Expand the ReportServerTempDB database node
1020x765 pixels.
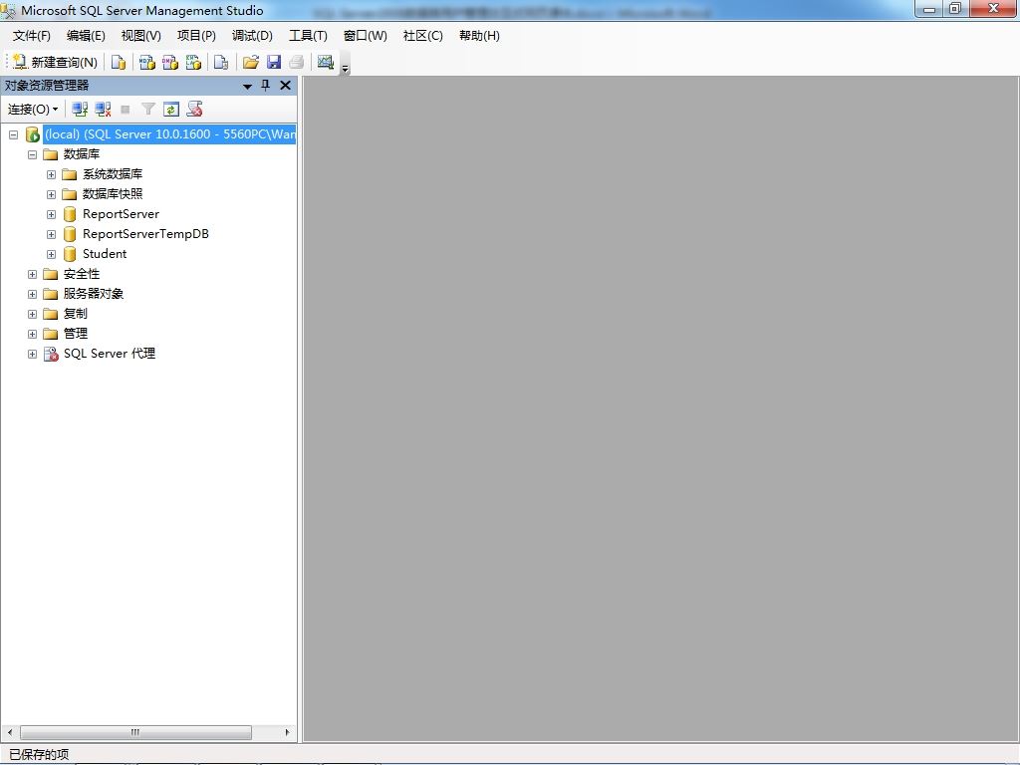(51, 234)
